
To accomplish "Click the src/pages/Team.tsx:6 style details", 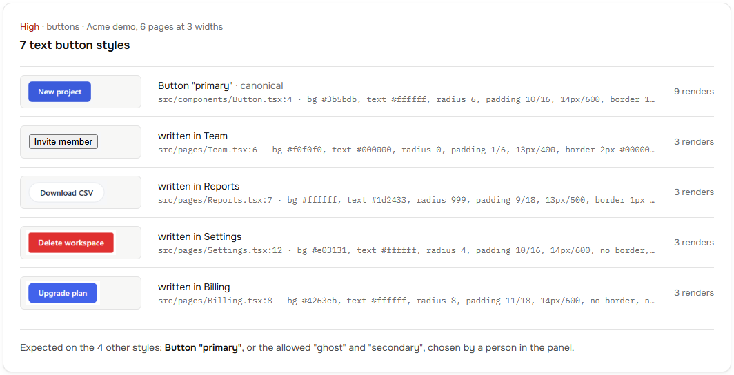I will (x=406, y=150).
